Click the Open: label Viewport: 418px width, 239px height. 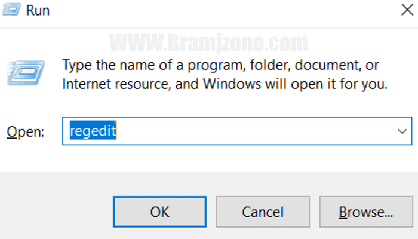click(25, 132)
